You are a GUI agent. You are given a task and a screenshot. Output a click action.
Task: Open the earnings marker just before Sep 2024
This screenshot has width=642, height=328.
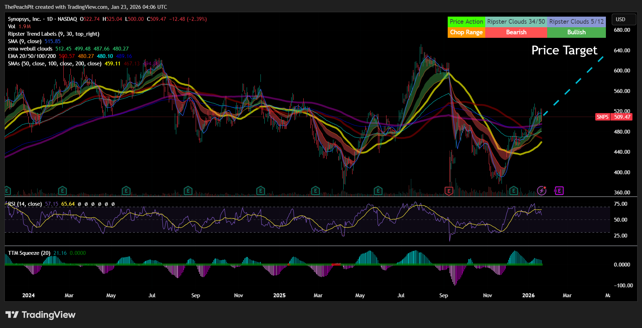click(188, 191)
